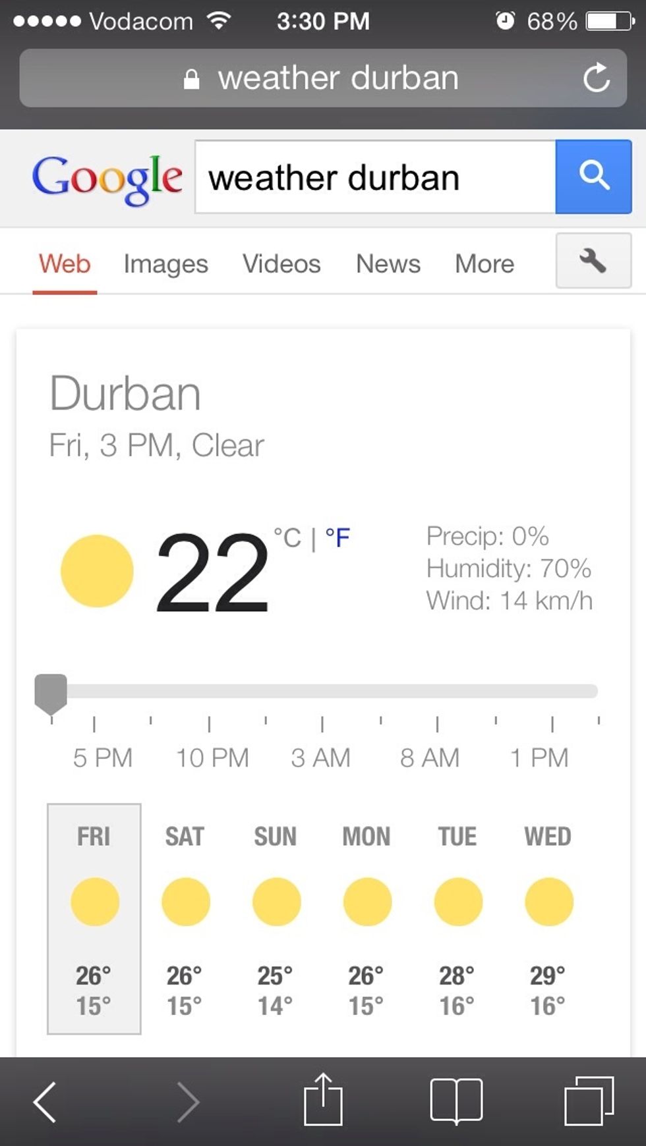Tap the Google logo

(x=107, y=178)
